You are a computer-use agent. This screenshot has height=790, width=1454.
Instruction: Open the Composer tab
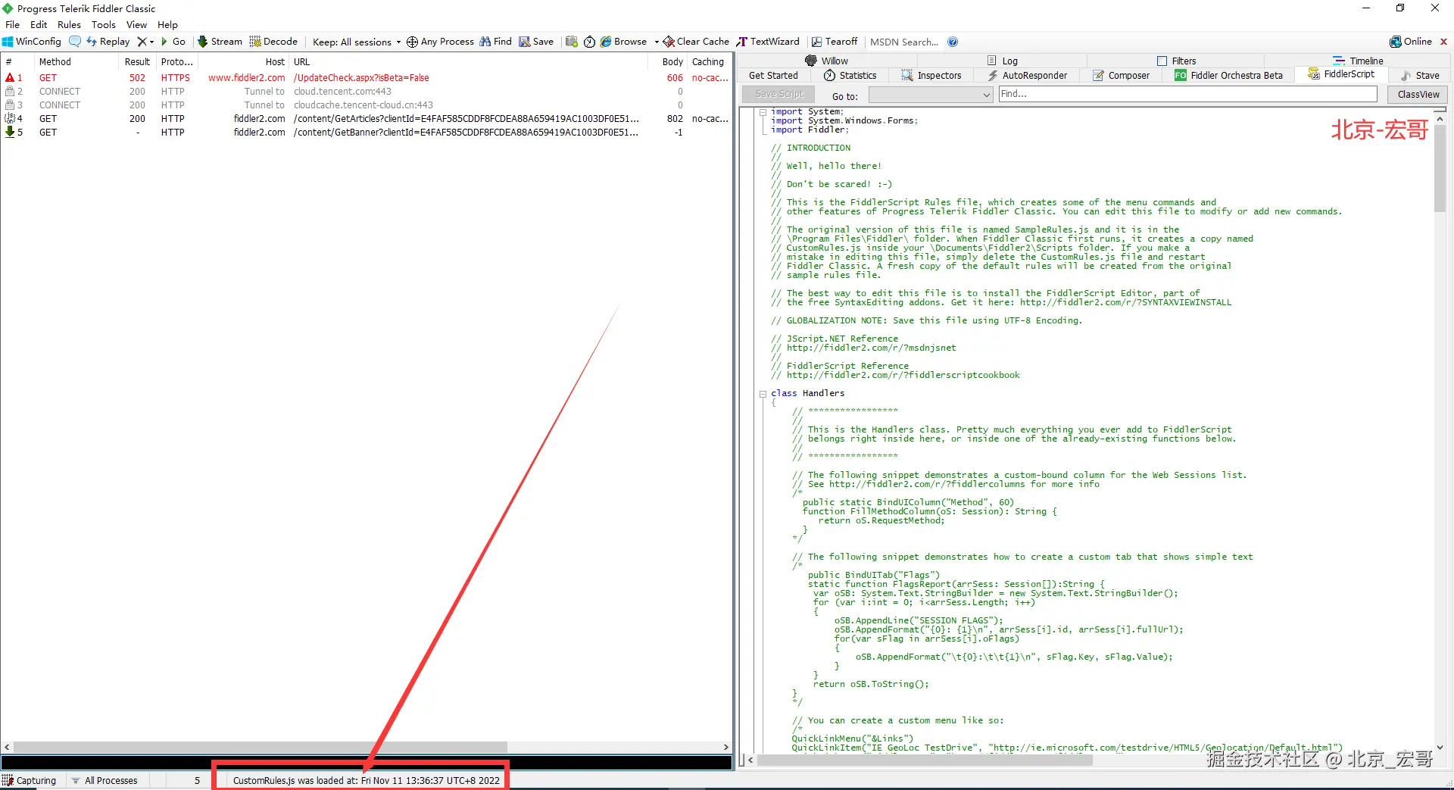tap(1121, 75)
